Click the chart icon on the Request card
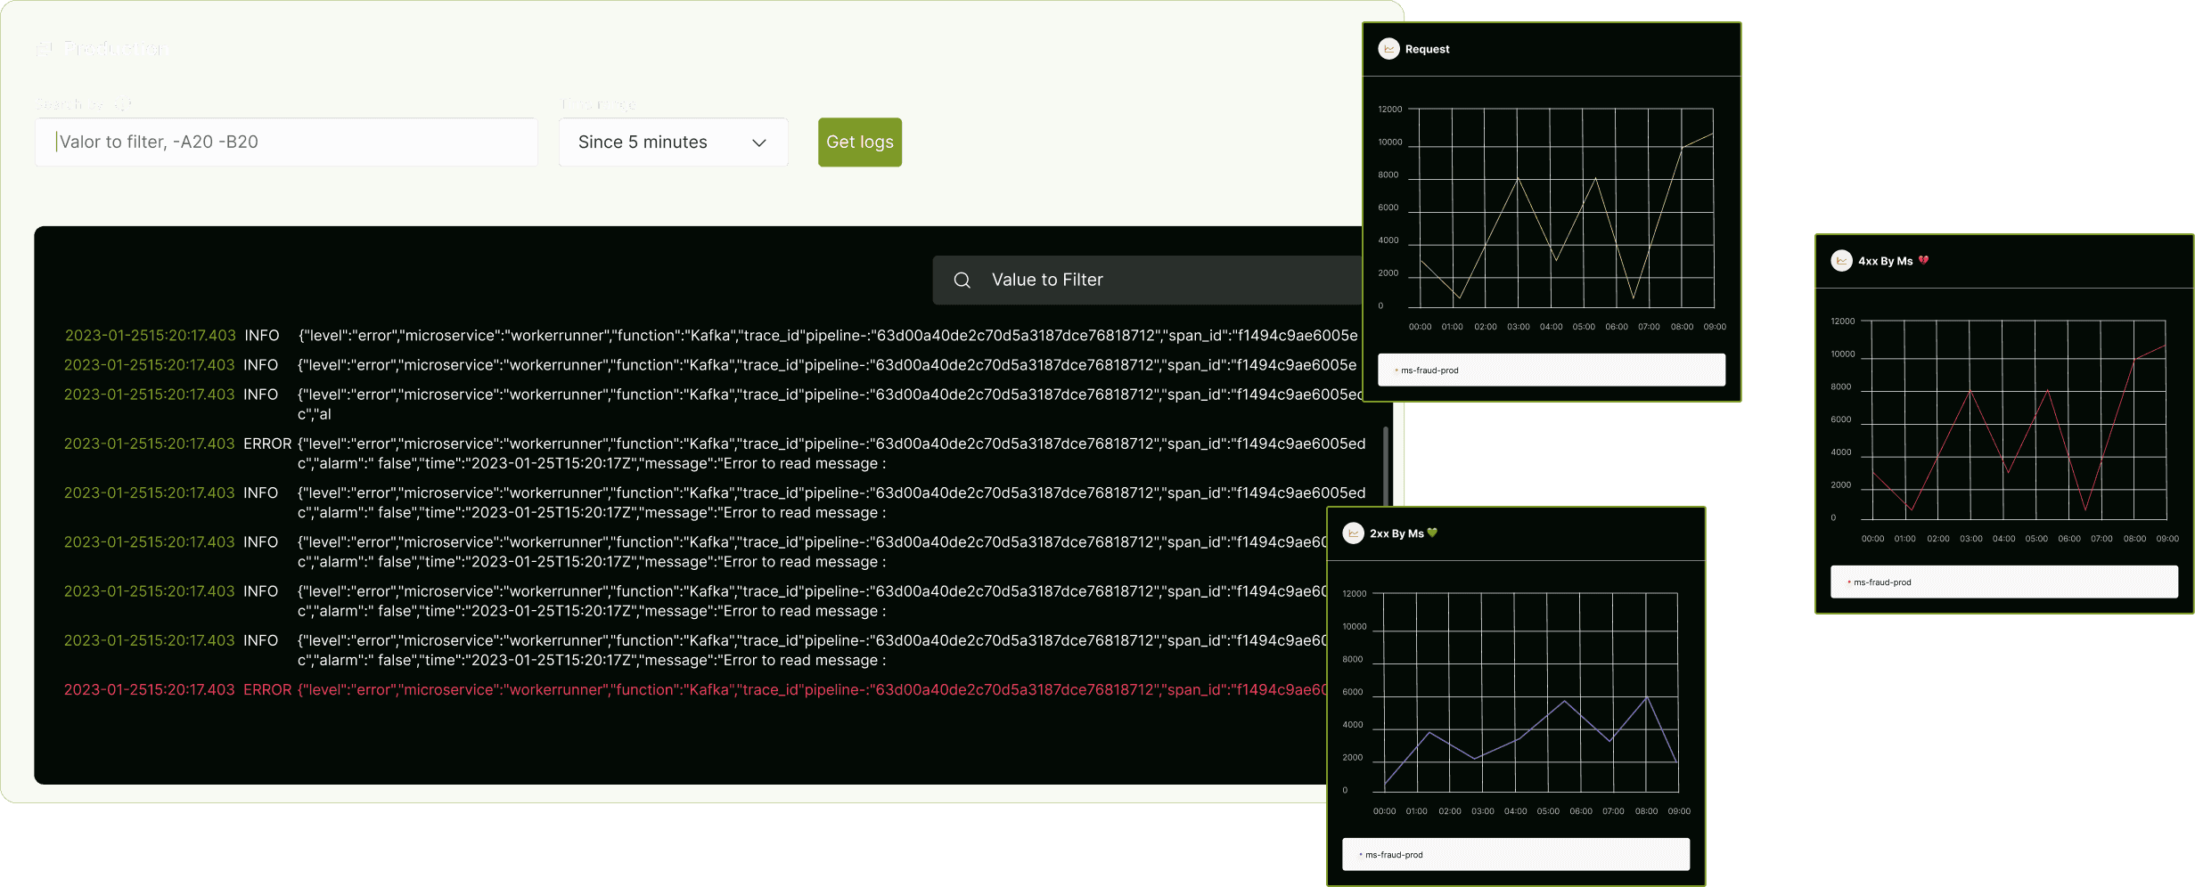The width and height of the screenshot is (2195, 887). tap(1389, 49)
